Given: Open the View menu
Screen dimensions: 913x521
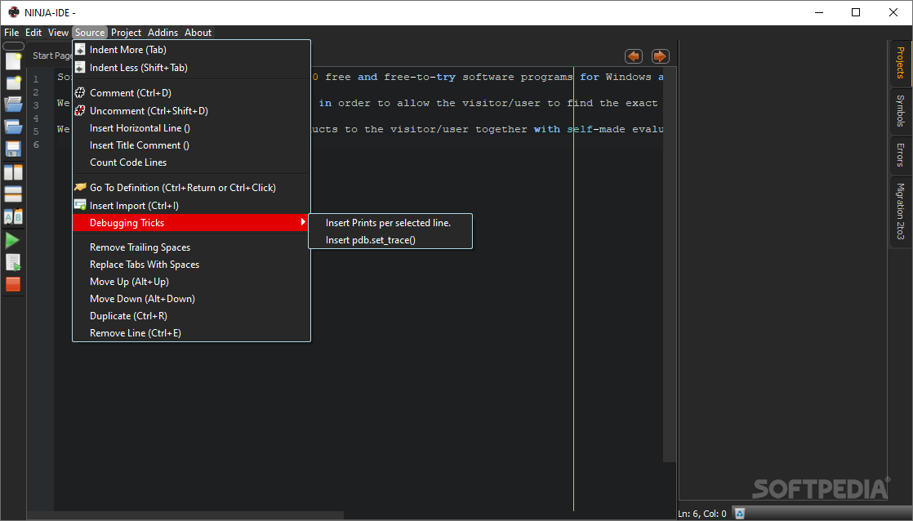Looking at the screenshot, I should [x=58, y=33].
